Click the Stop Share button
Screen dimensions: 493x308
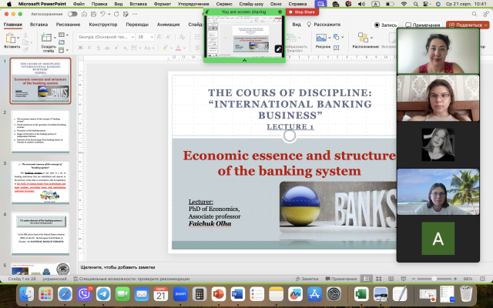[302, 12]
